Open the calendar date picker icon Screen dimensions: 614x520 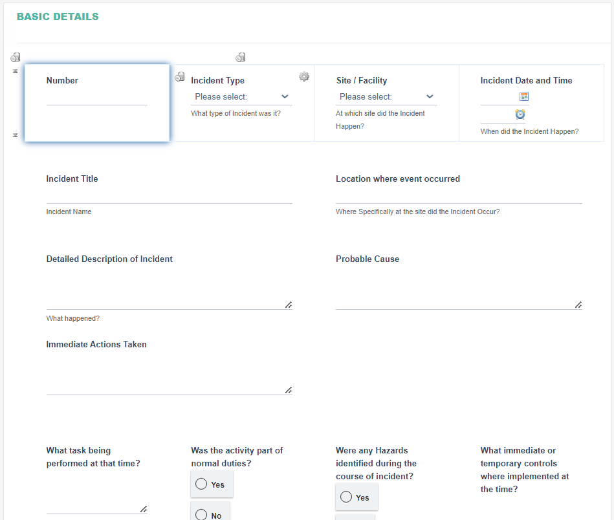(x=524, y=96)
